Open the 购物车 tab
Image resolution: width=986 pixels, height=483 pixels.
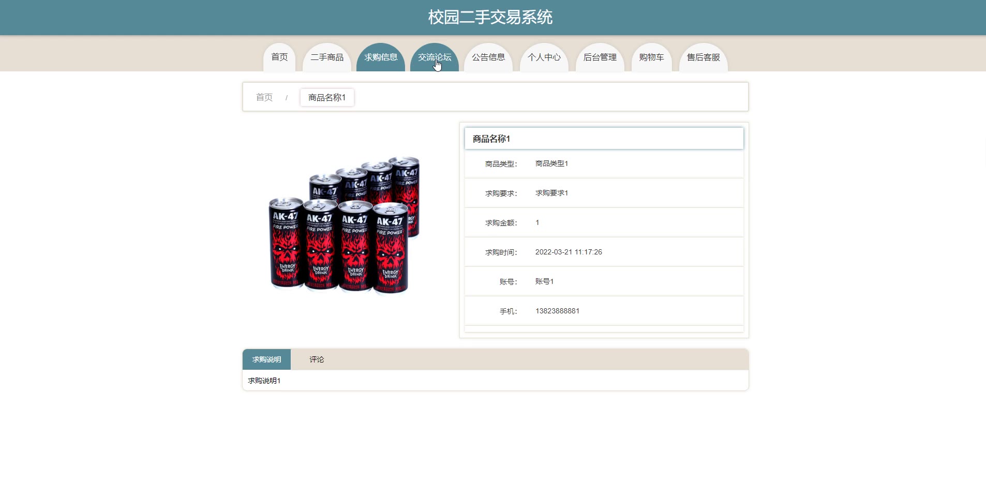pos(652,57)
